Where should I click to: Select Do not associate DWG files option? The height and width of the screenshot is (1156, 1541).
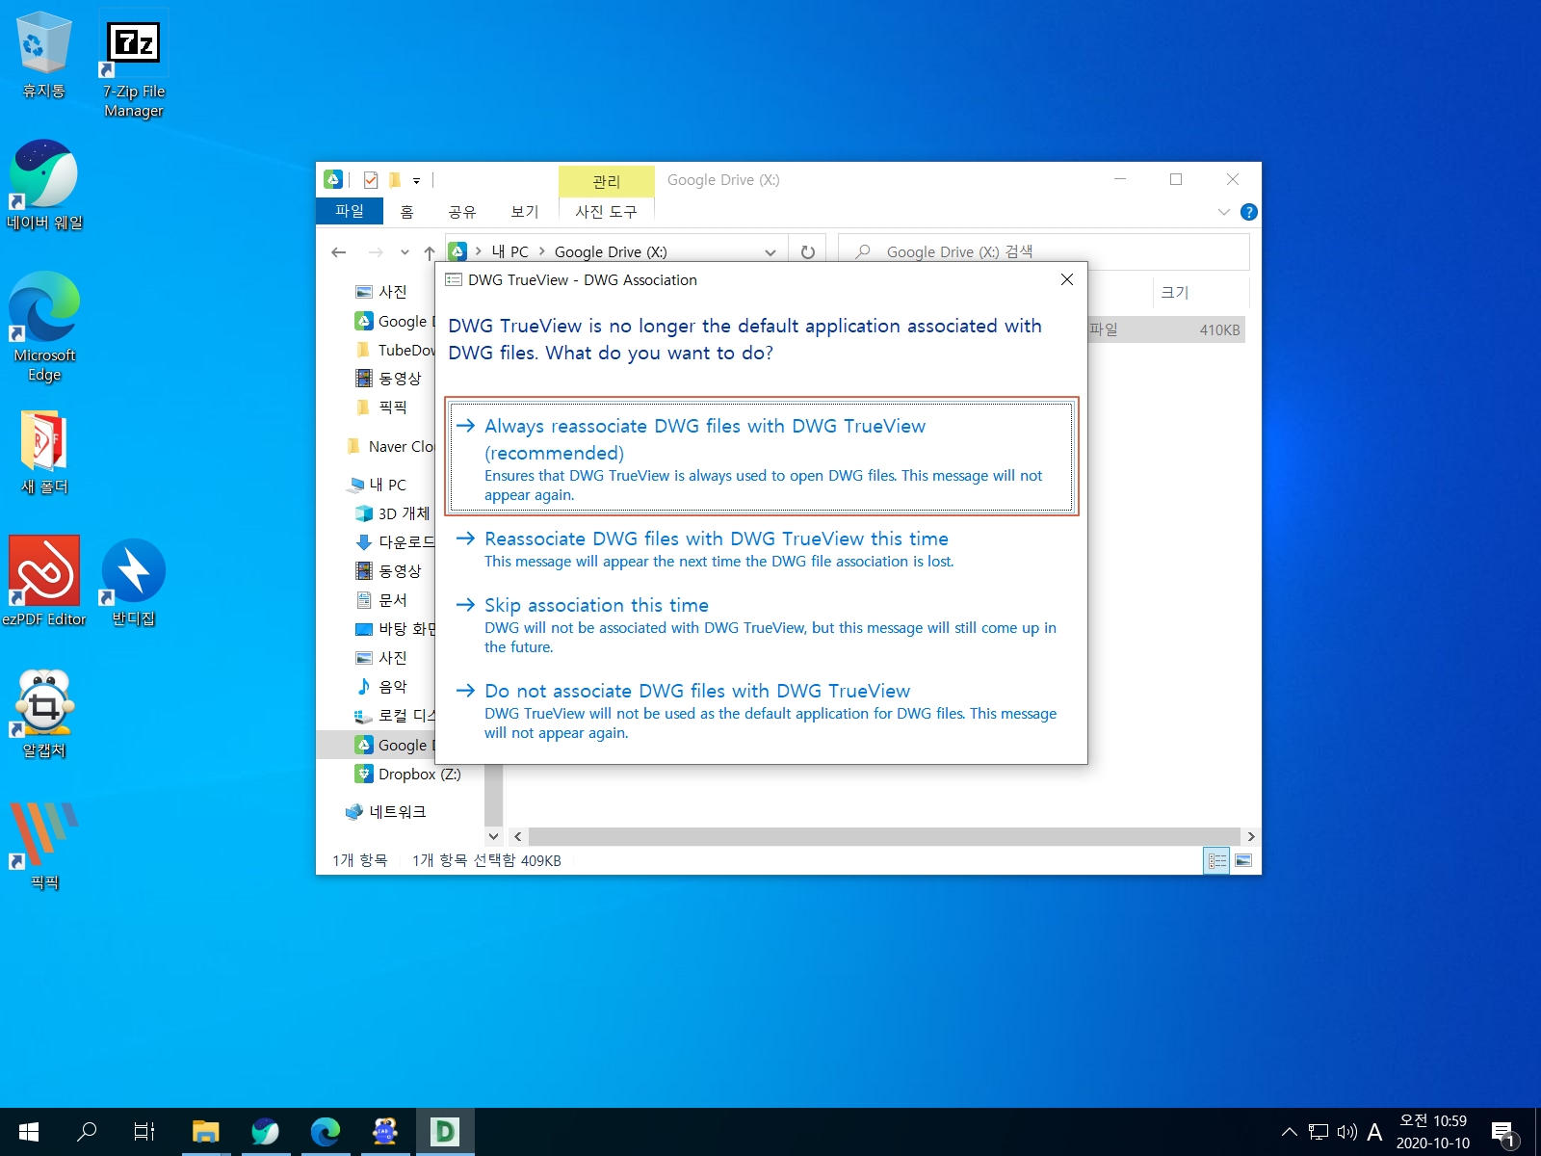(761, 711)
